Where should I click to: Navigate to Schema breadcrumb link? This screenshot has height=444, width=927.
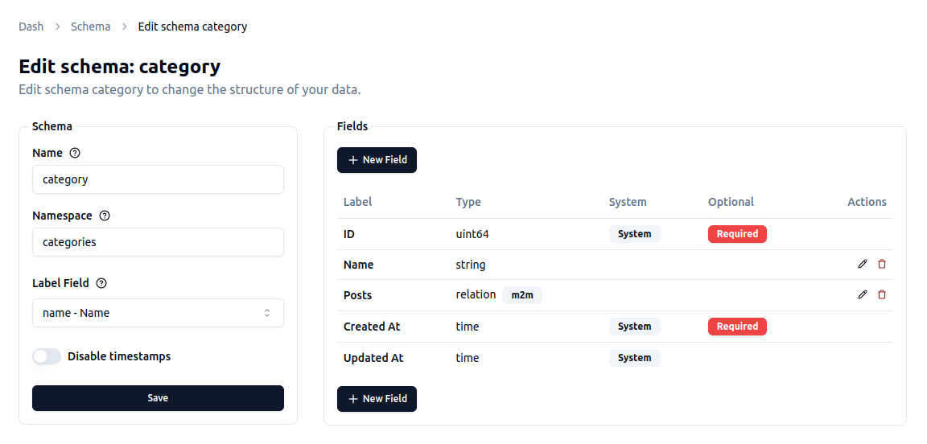point(91,27)
